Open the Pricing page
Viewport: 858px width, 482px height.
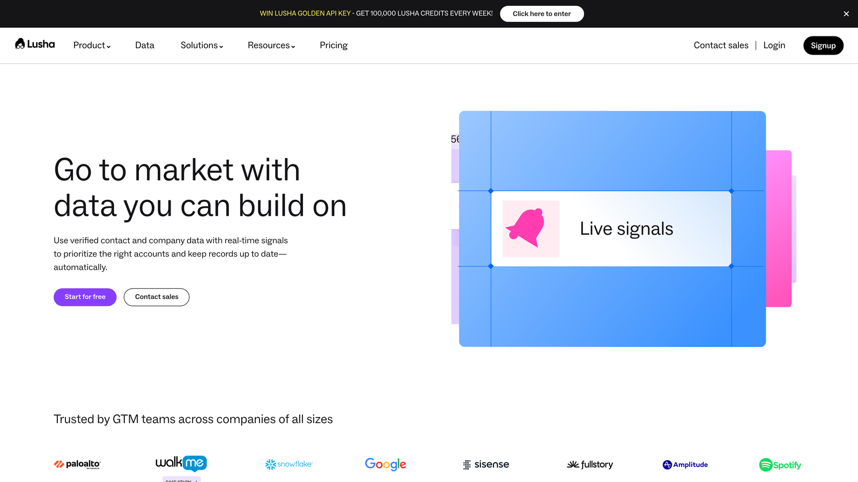pos(333,46)
